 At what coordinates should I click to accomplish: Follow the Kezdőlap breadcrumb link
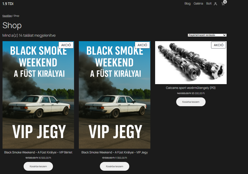pyautogui.click(x=7, y=16)
